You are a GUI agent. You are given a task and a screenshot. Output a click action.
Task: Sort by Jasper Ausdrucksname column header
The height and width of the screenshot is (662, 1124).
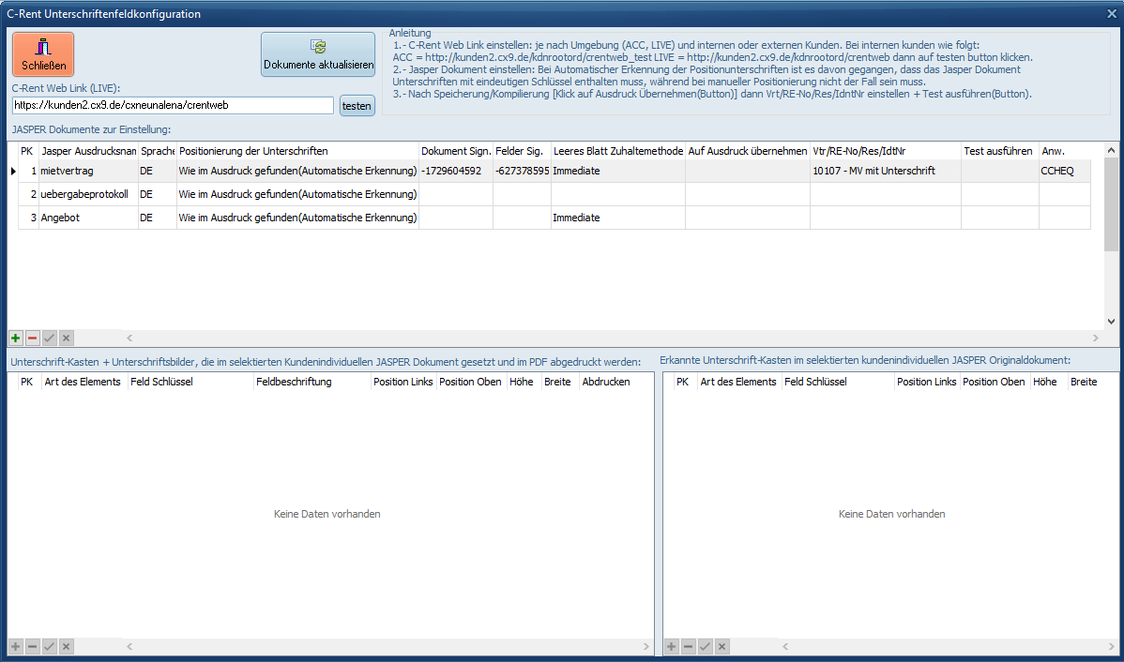[88, 151]
